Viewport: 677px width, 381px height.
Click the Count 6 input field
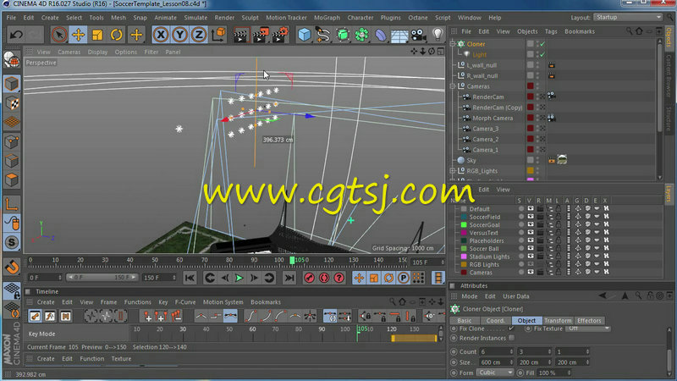(496, 351)
